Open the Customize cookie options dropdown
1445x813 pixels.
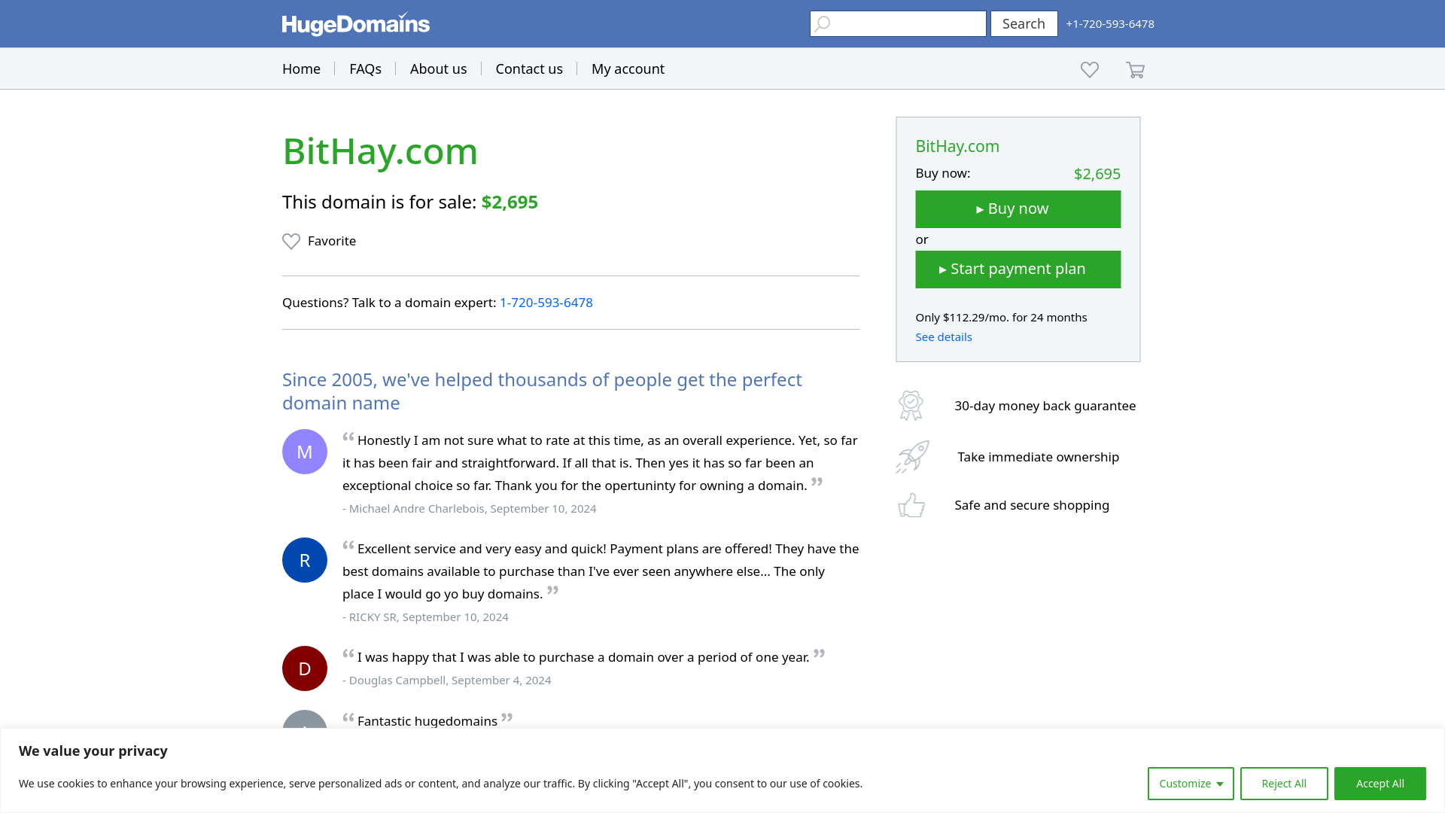coord(1190,783)
